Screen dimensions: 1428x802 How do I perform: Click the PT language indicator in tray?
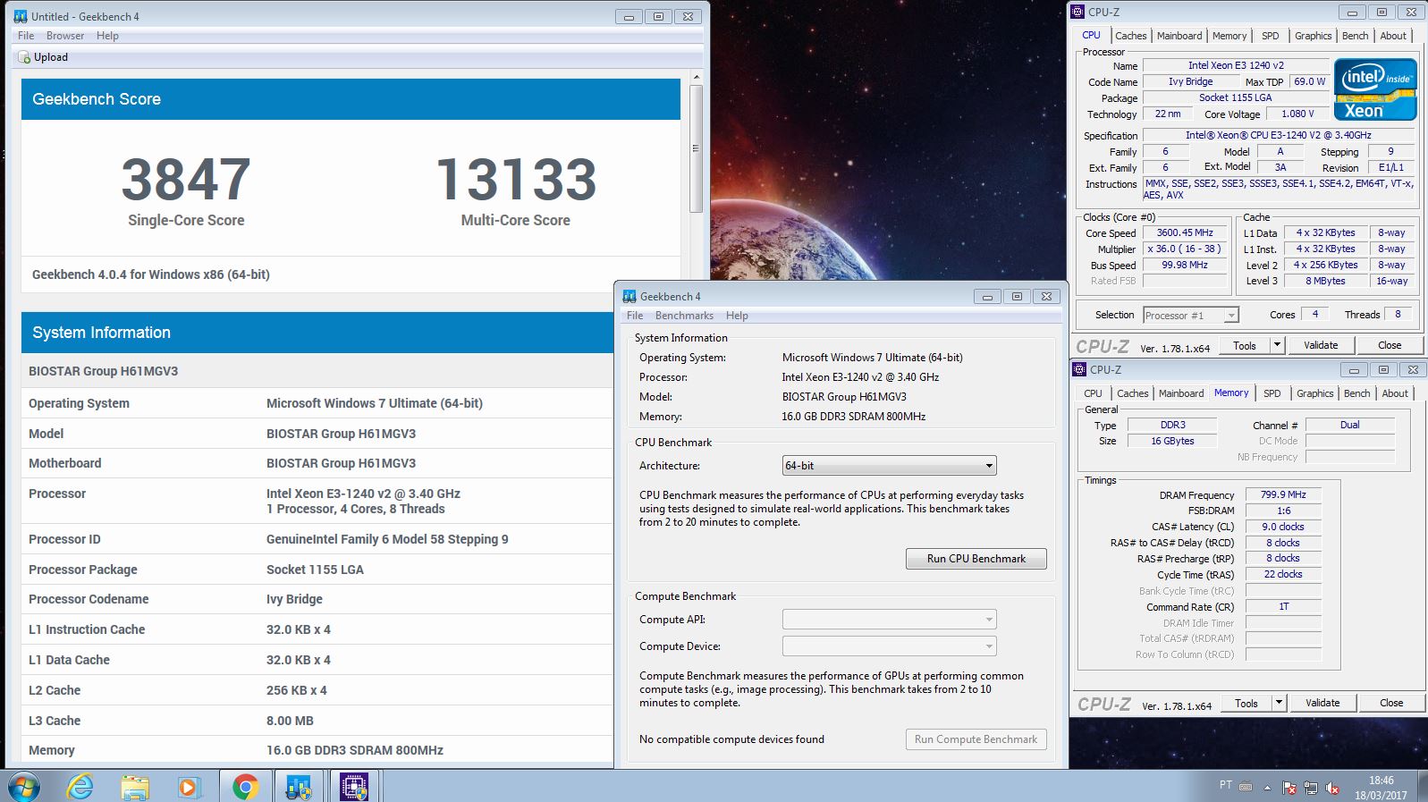click(1225, 785)
